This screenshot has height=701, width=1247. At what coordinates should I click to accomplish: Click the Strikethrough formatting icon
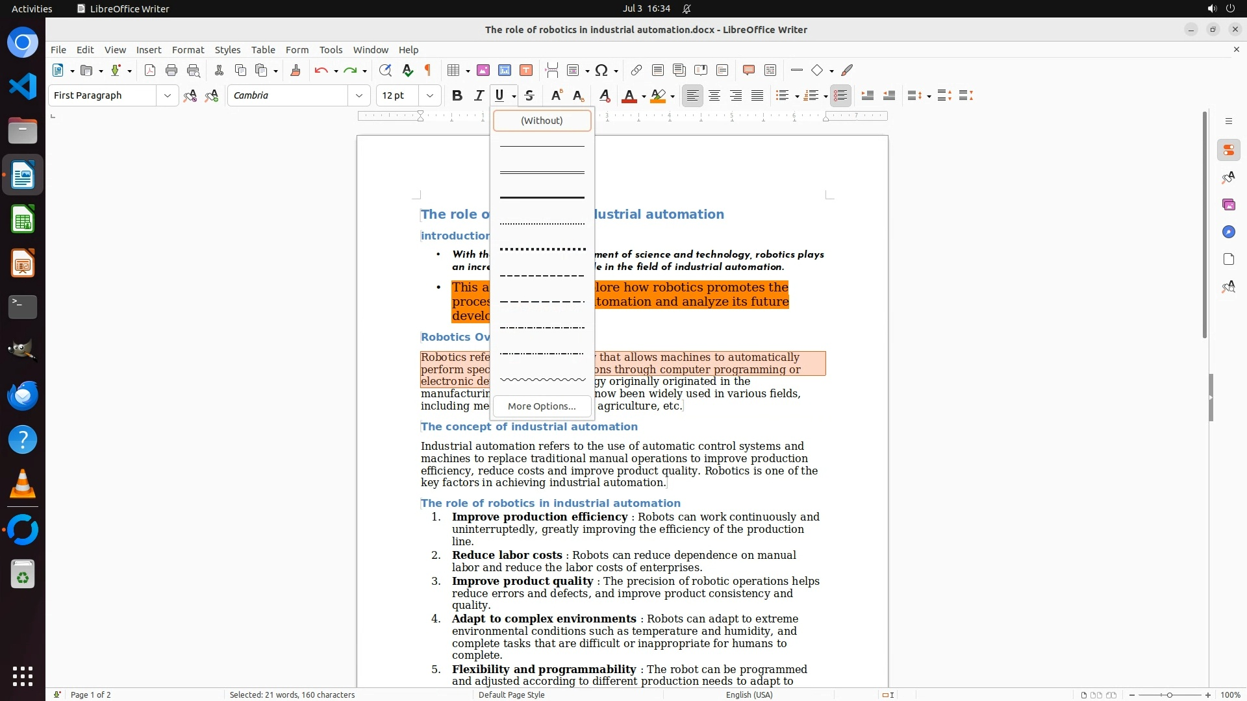529,95
